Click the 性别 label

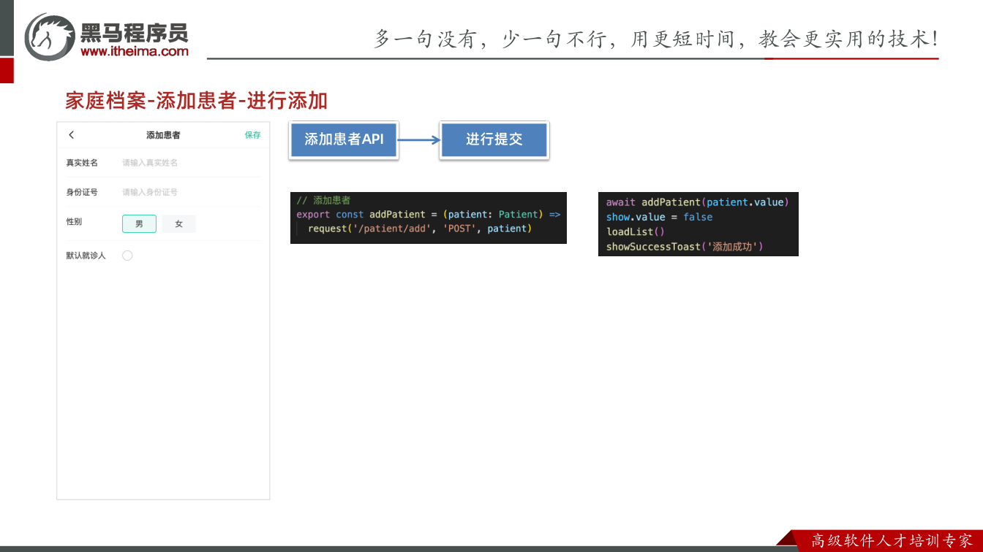74,221
